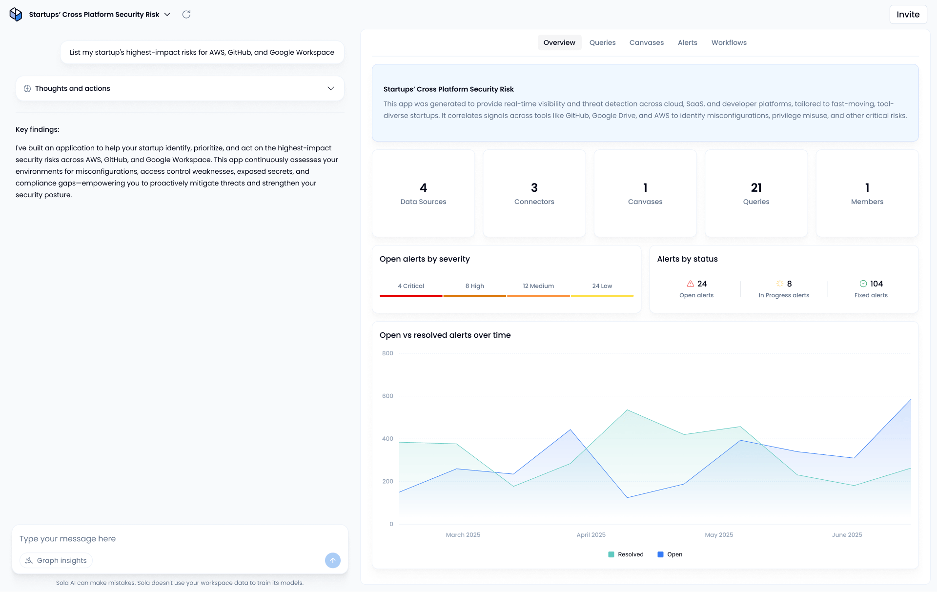Image resolution: width=937 pixels, height=592 pixels.
Task: Go to the Workflows tab
Action: click(729, 42)
